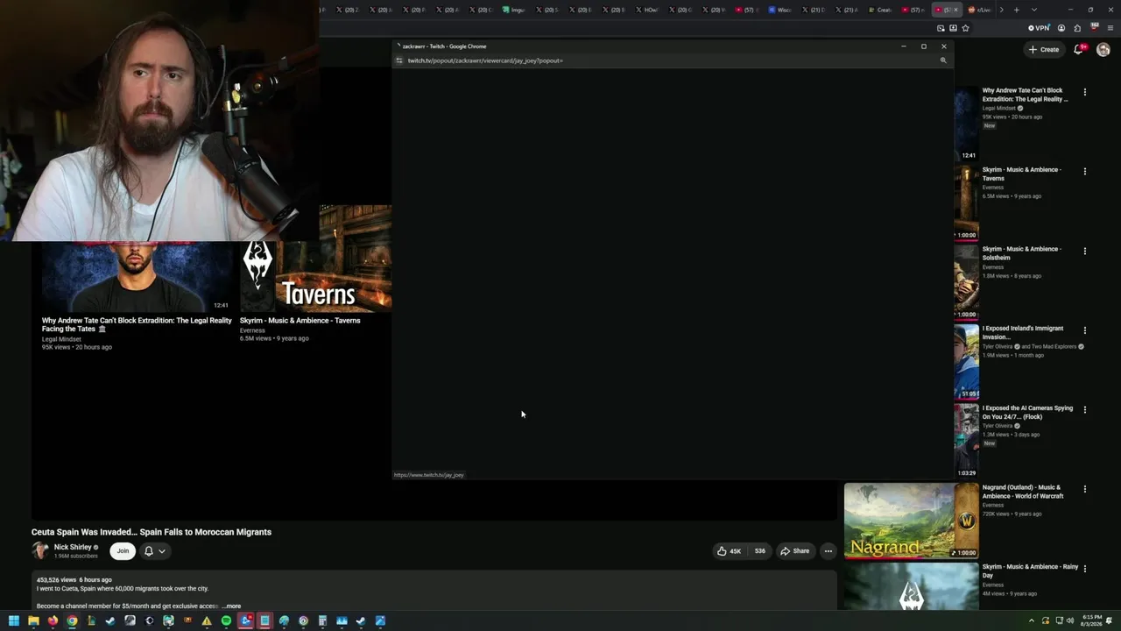Open 'I Exposed the AI Cameras' video title
This screenshot has height=631, width=1121.
1027,412
